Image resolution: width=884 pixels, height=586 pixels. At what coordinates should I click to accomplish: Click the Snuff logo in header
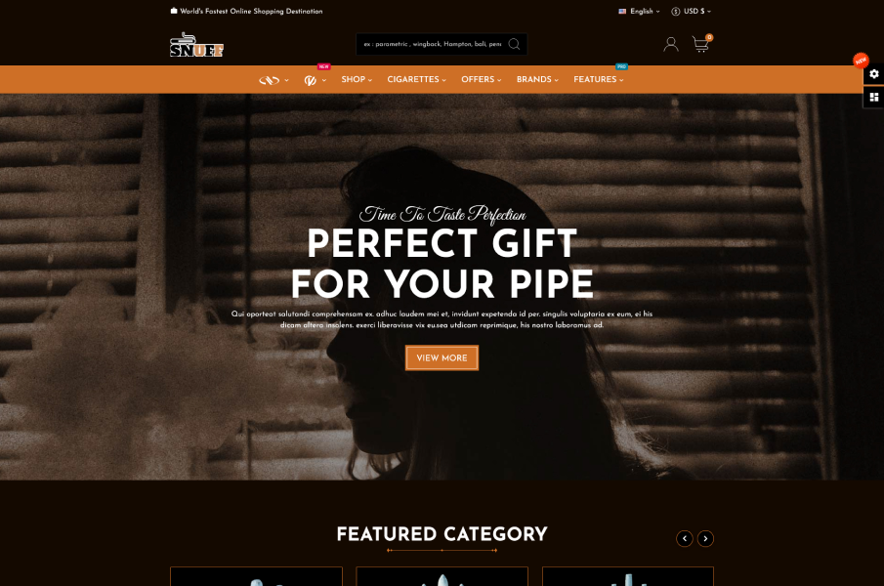pos(196,45)
